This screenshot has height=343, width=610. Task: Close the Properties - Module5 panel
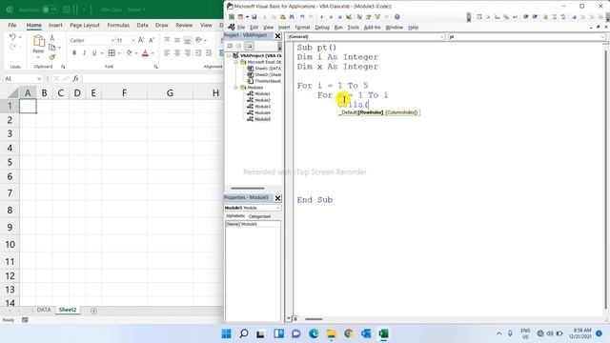[x=277, y=198]
